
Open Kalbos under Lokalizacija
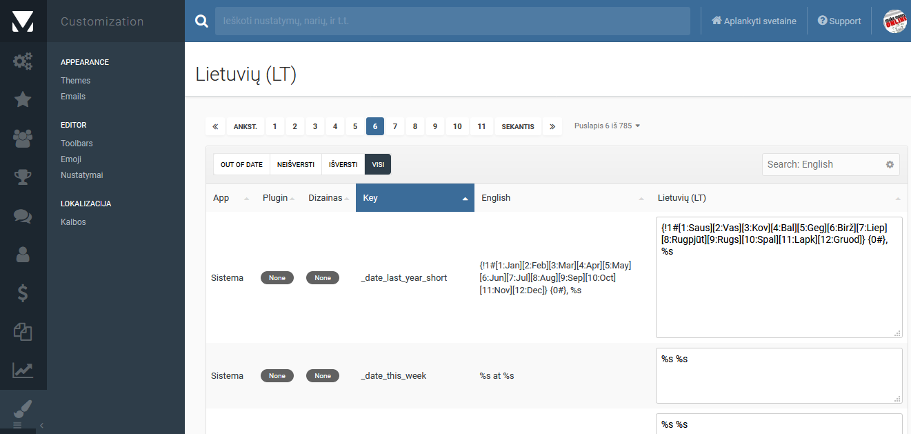pos(73,222)
